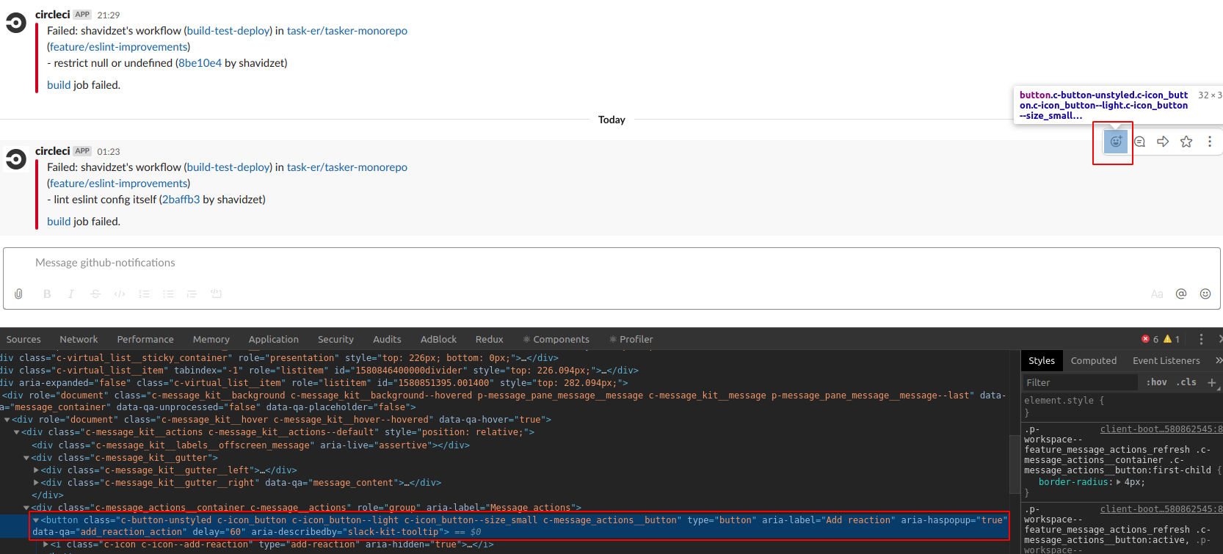Show more style panel tabs chevron
The width and height of the screenshot is (1223, 554).
(x=1218, y=360)
